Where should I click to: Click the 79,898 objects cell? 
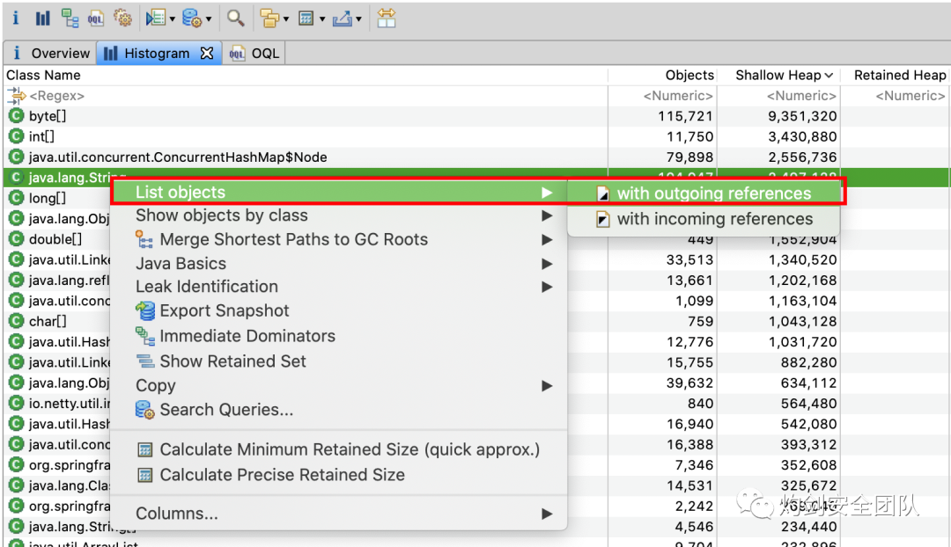tap(689, 157)
